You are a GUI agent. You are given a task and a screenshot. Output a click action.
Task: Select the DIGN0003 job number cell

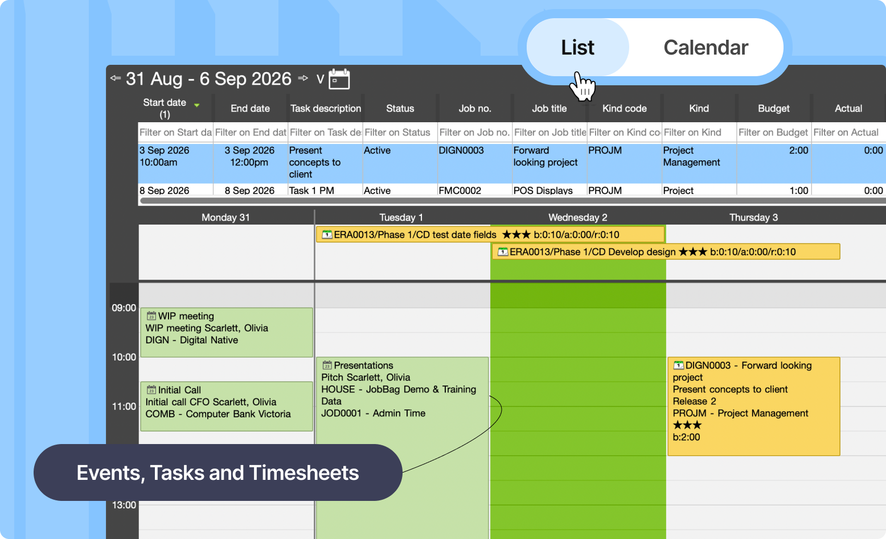[475, 163]
